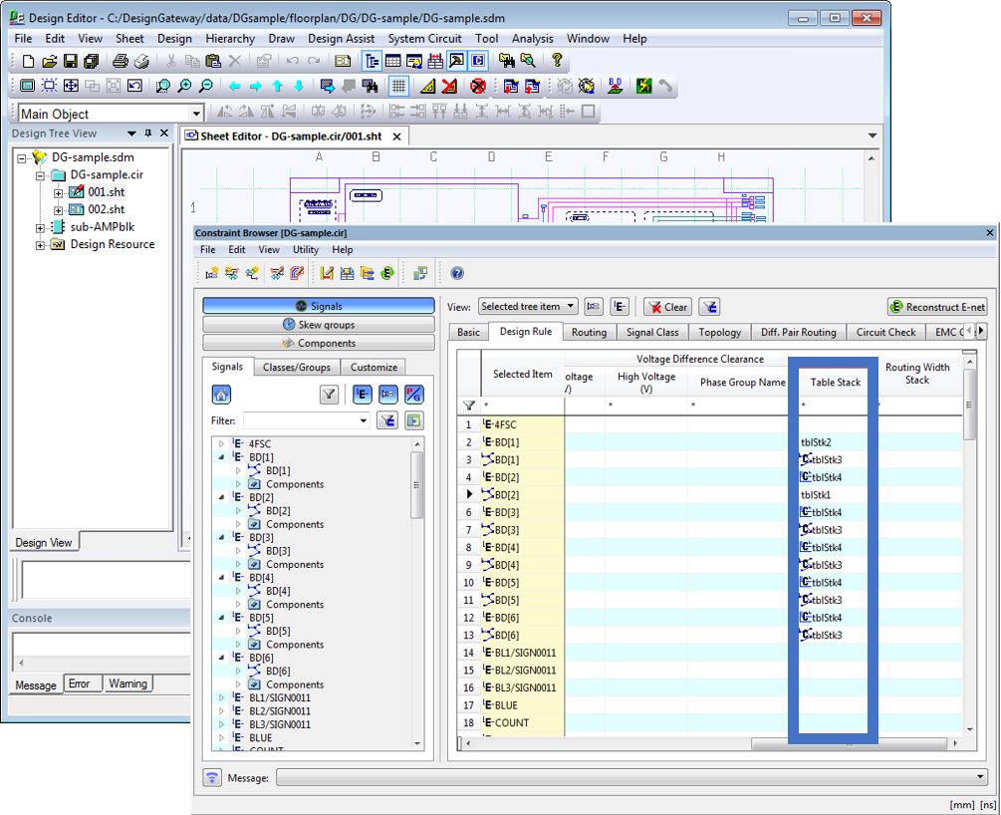Open the Filter funnel icon in Signals panel
The width and height of the screenshot is (1001, 815).
329,395
